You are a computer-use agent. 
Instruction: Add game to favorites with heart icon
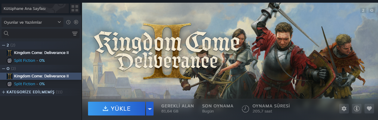click(369, 109)
